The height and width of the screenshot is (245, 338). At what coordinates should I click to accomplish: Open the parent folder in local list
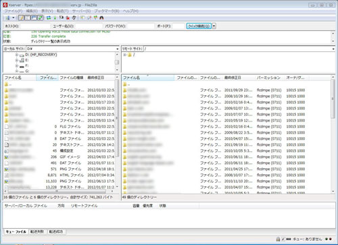tap(59, 84)
